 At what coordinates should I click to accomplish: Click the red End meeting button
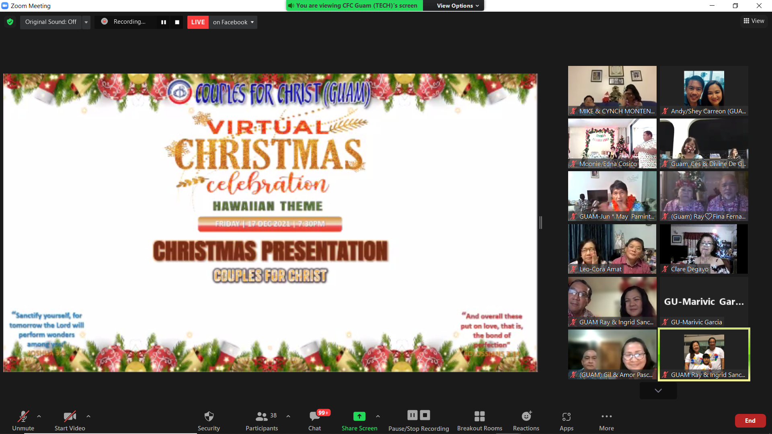click(750, 421)
